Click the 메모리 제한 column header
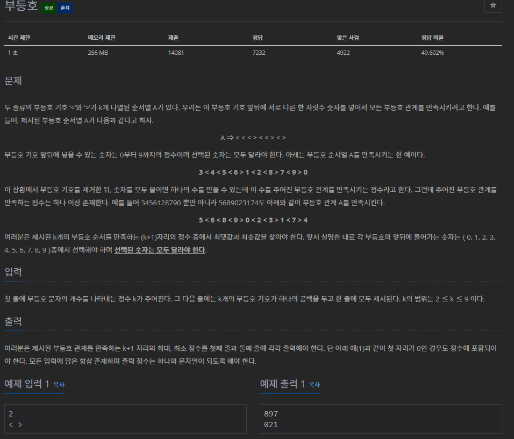The height and width of the screenshot is (439, 514). click(102, 38)
